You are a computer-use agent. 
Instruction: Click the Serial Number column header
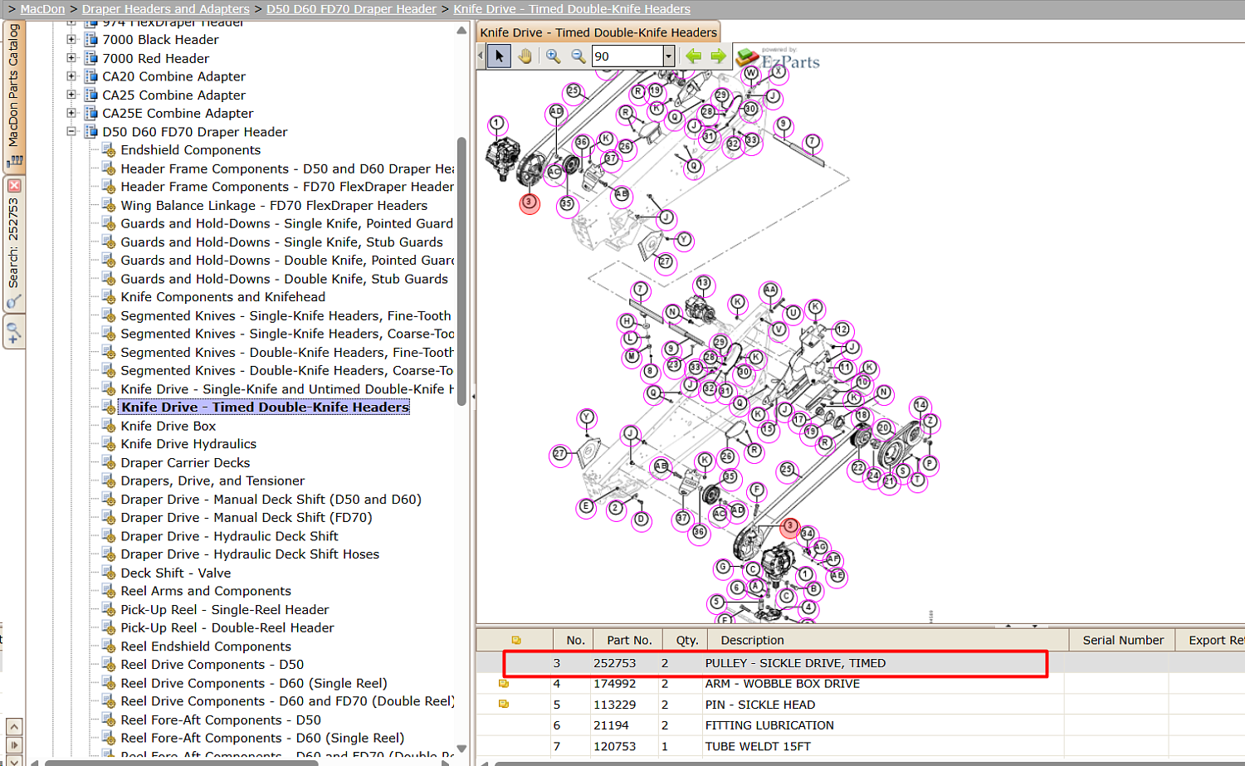click(x=1123, y=640)
